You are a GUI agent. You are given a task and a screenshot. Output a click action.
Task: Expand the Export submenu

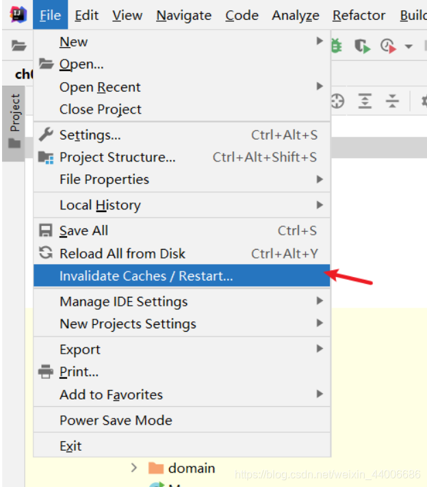coord(182,350)
